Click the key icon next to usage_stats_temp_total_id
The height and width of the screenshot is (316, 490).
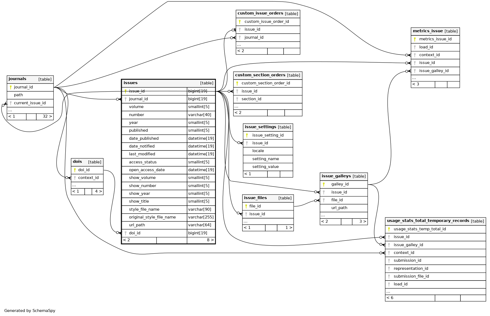(389, 229)
